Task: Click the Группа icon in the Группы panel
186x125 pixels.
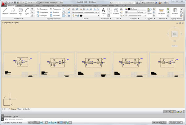Action: pyautogui.click(x=149, y=12)
